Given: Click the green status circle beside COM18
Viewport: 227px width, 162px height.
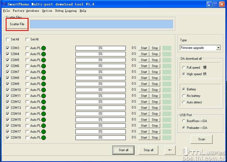Looking at the screenshot, I should [43, 138].
